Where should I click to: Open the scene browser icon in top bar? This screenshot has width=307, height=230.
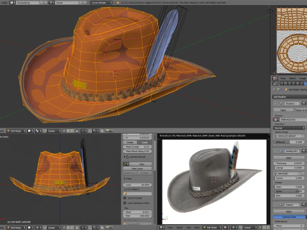pos(52,3)
